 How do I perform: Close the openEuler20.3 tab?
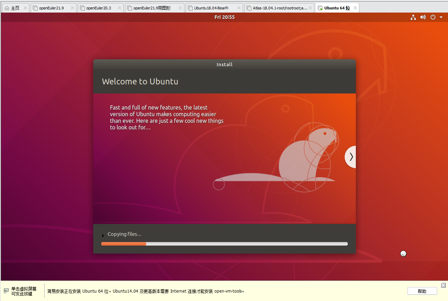(x=119, y=8)
